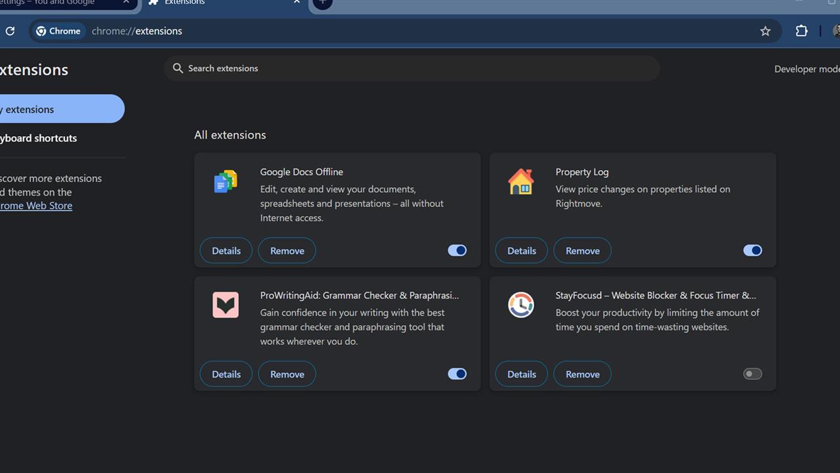This screenshot has height=473, width=840.
Task: Remove the Property Log extension
Action: coord(583,250)
